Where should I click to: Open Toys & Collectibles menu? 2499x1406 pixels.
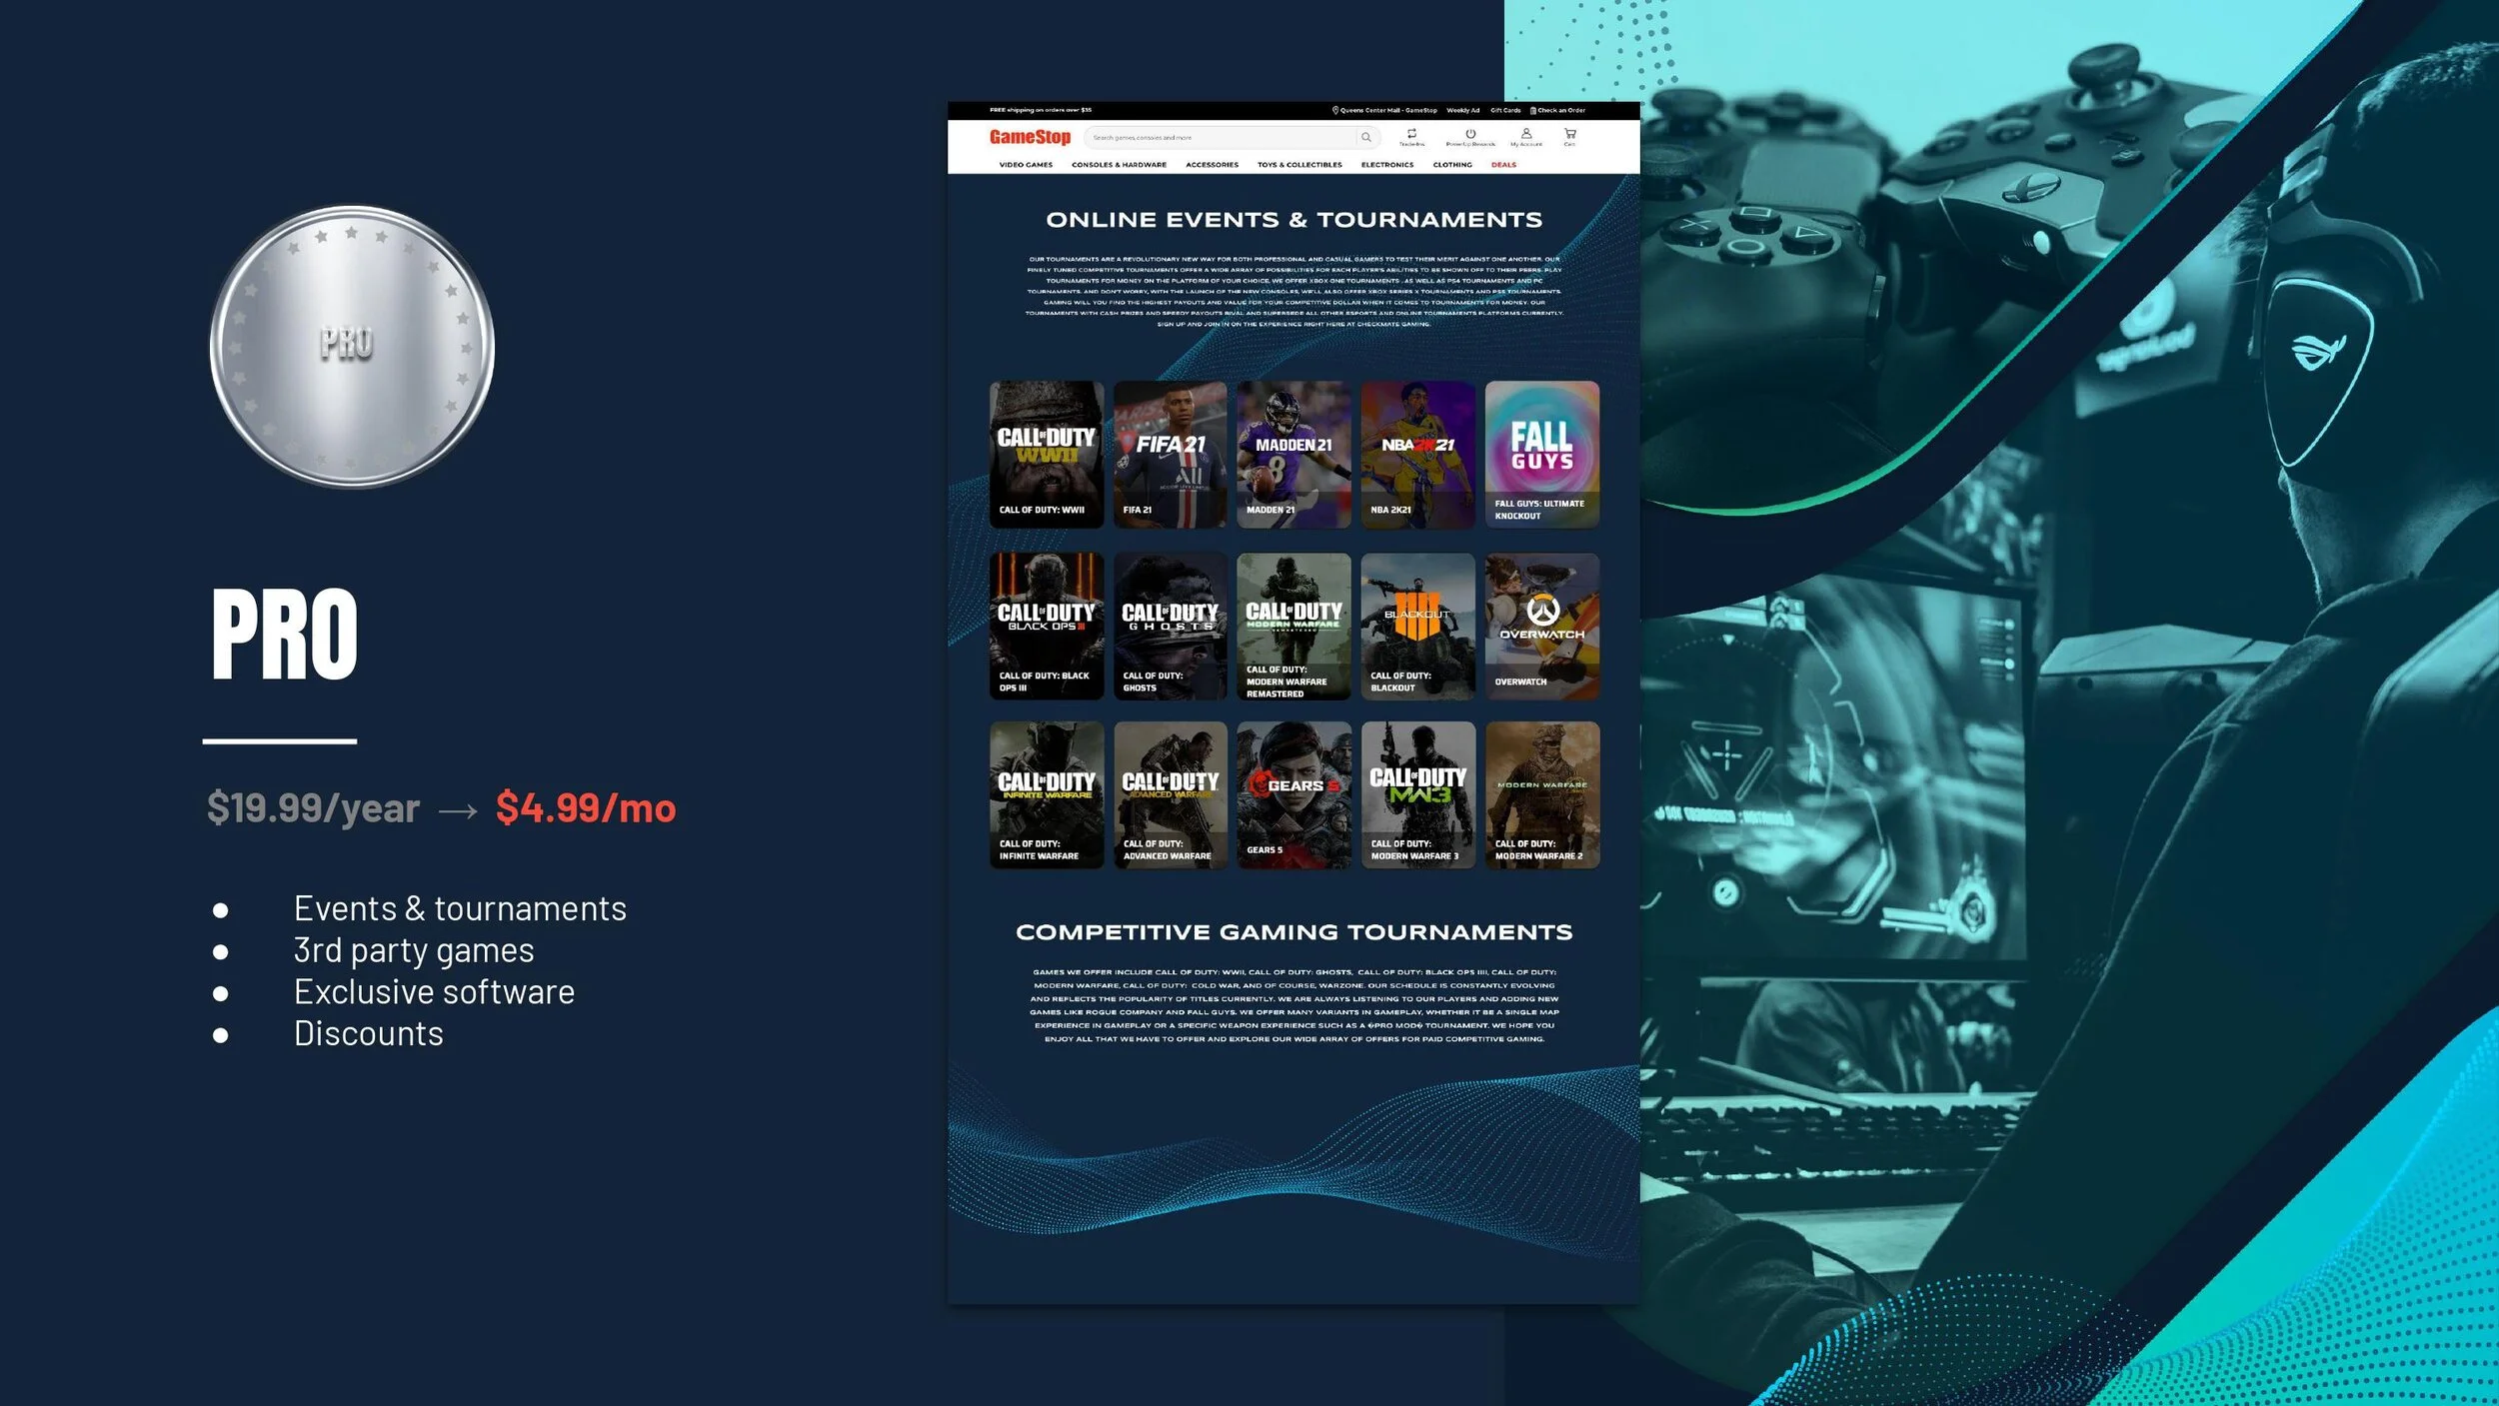pyautogui.click(x=1299, y=165)
